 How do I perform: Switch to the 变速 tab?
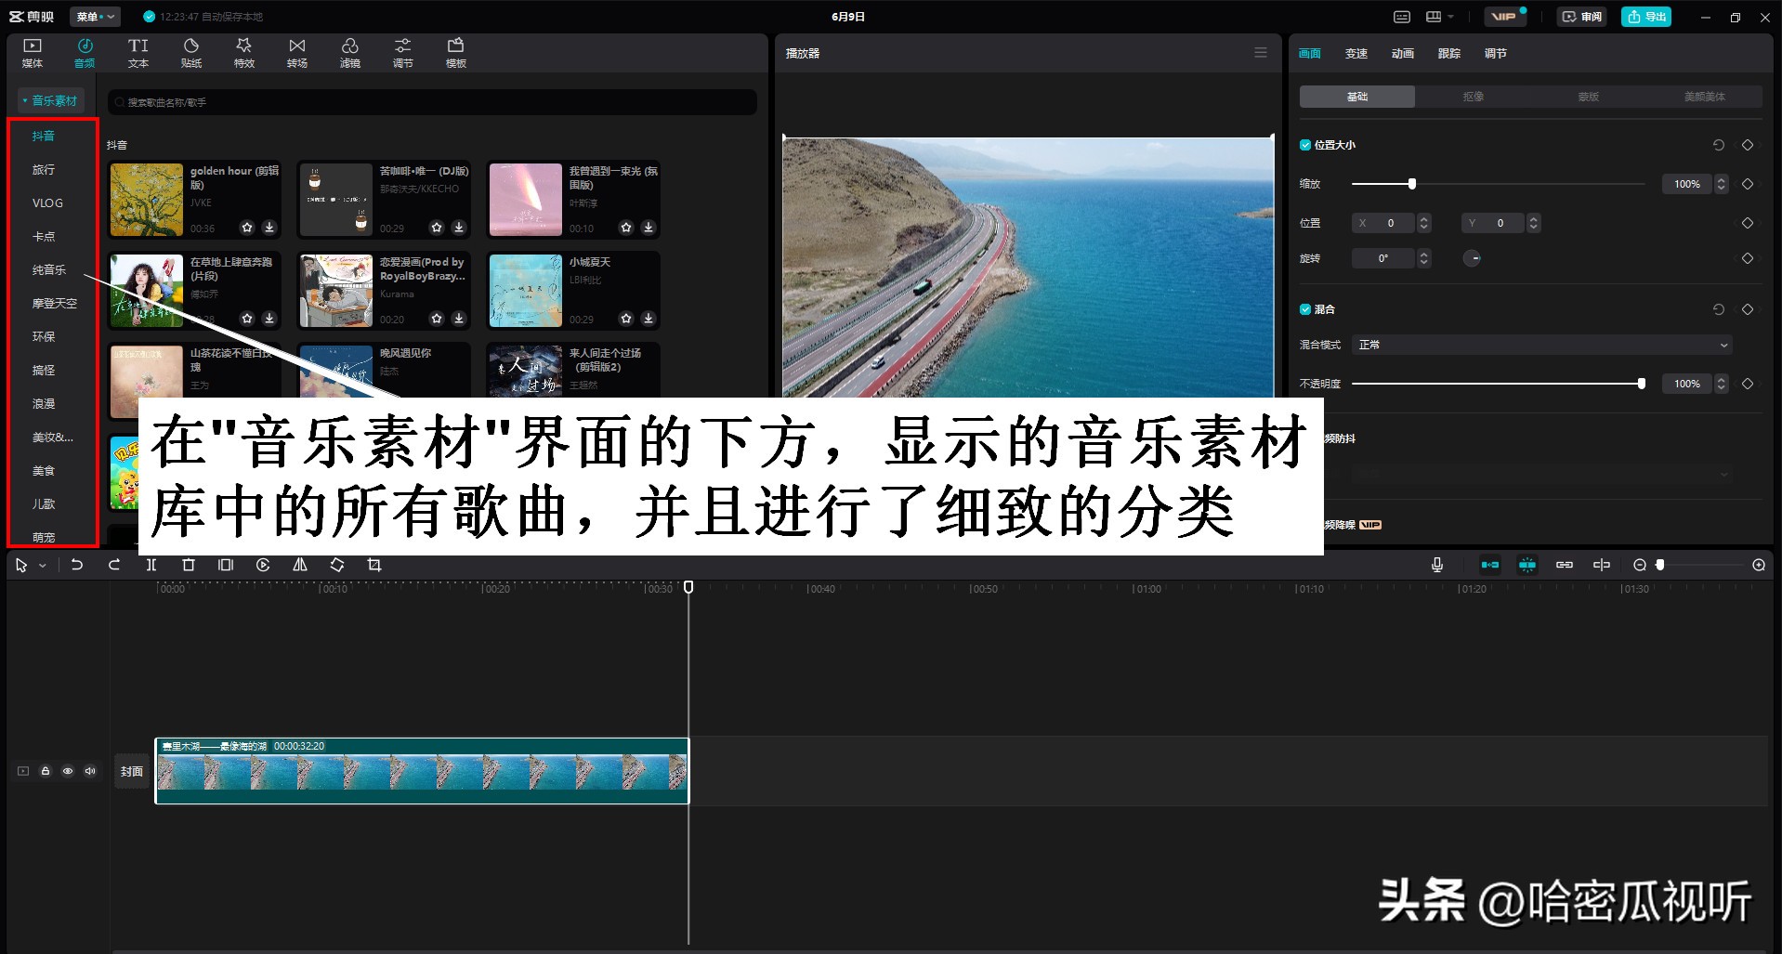(1356, 53)
